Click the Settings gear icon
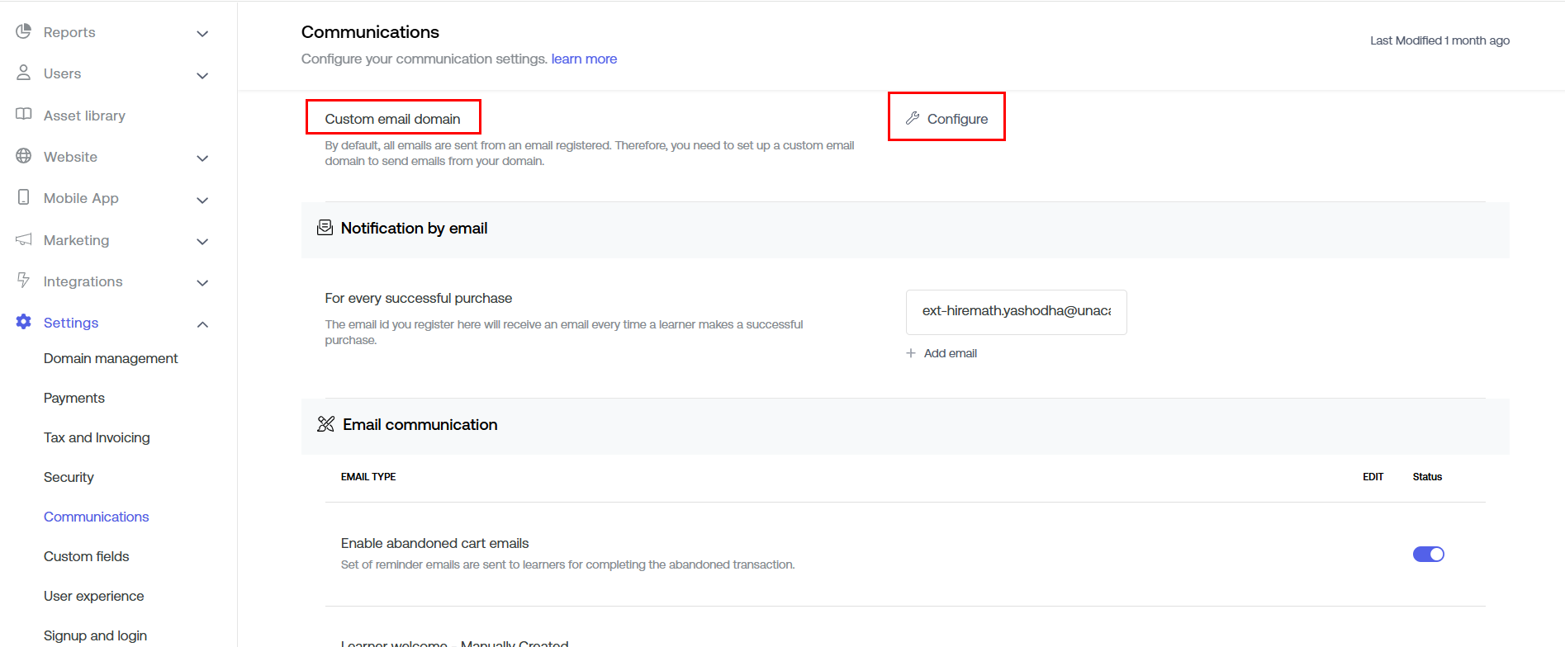 point(24,322)
